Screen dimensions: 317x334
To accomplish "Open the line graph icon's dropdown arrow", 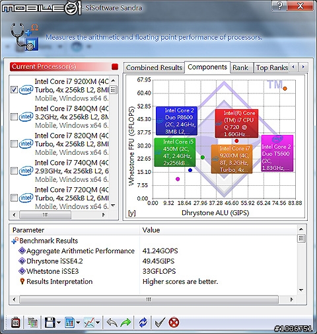I will pyautogui.click(x=98, y=323).
